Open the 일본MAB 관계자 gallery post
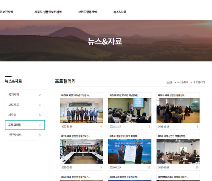The image size is (212, 181). (173, 177)
